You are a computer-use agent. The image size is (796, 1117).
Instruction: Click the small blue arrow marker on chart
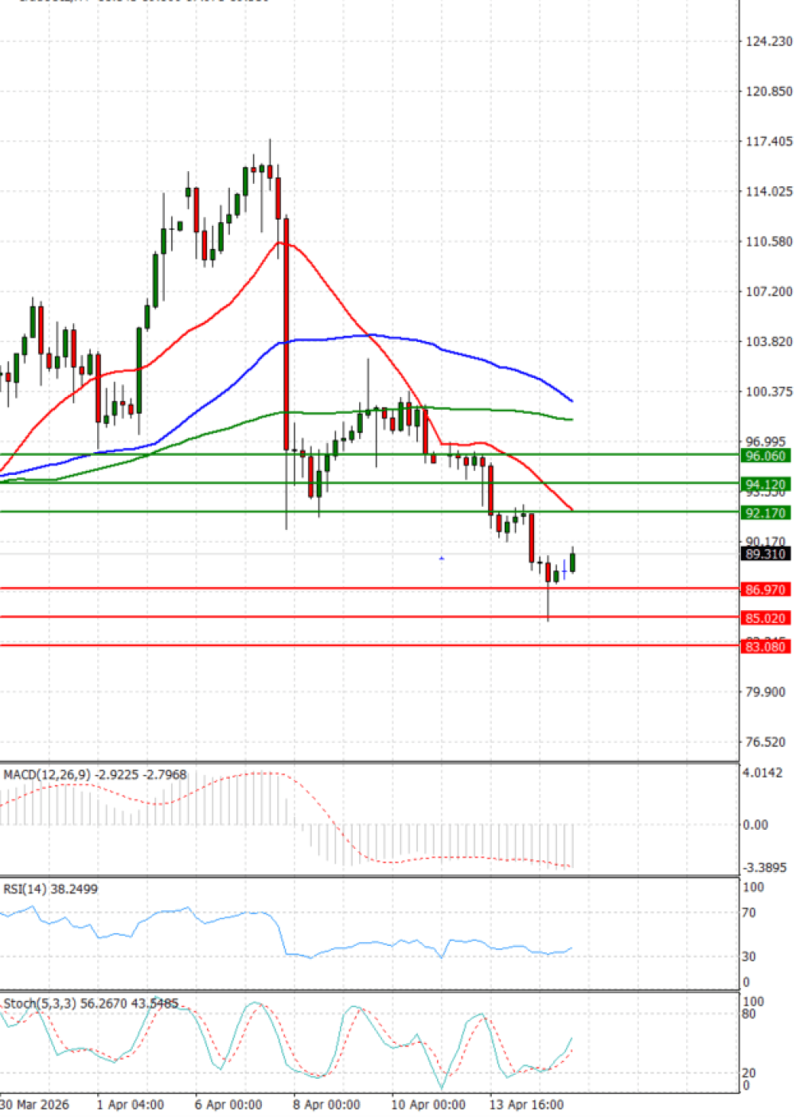pos(442,558)
